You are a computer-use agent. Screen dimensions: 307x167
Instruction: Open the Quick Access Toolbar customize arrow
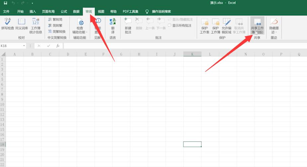tap(32, 3)
